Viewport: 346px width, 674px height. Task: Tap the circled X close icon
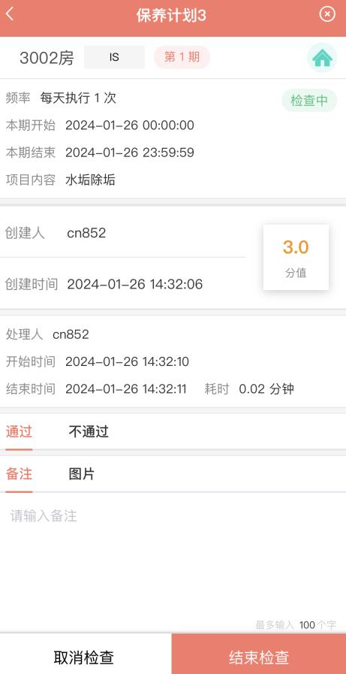(x=327, y=14)
